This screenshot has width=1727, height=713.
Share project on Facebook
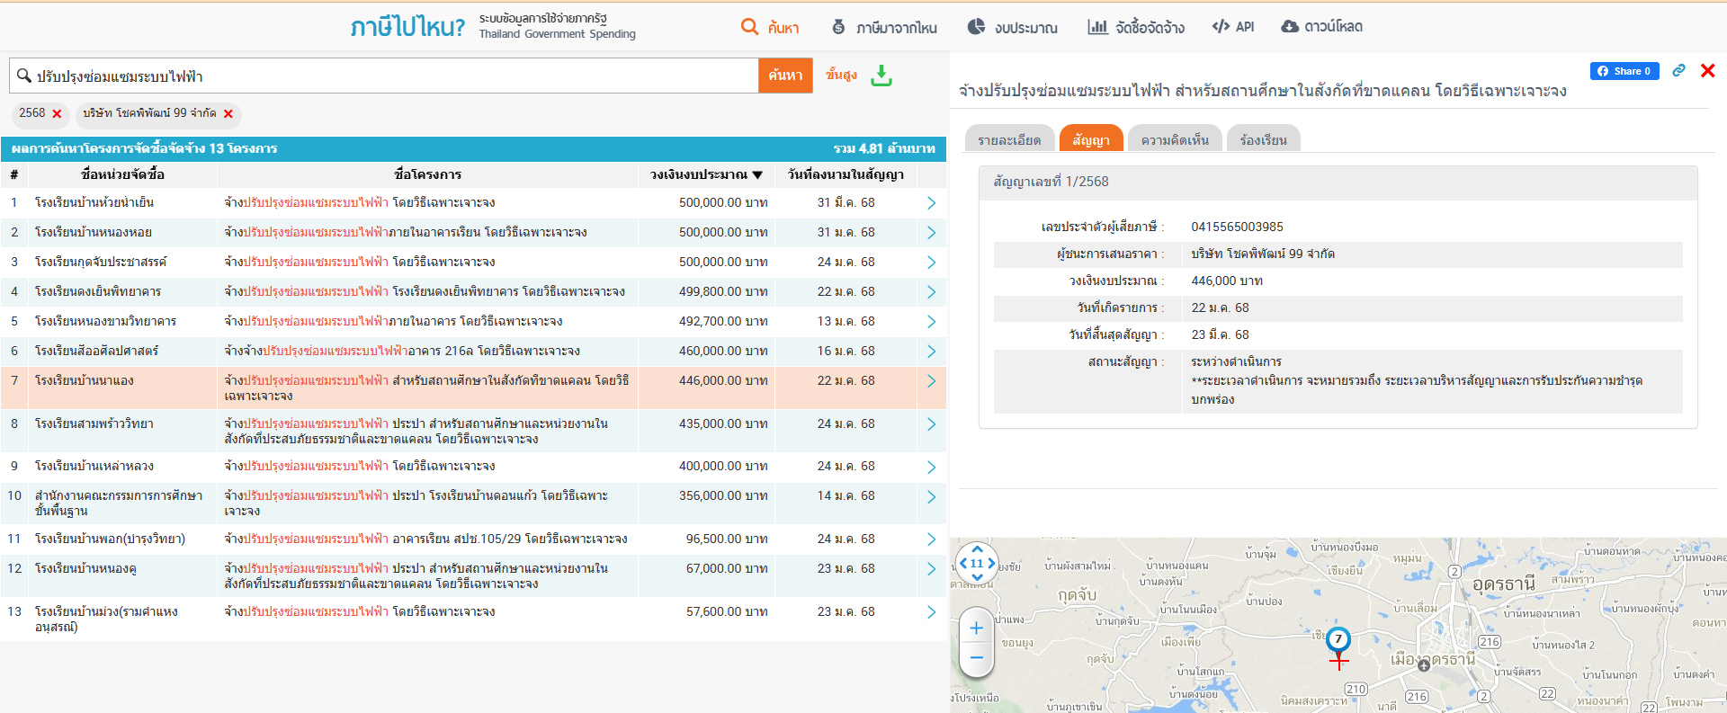[1624, 71]
